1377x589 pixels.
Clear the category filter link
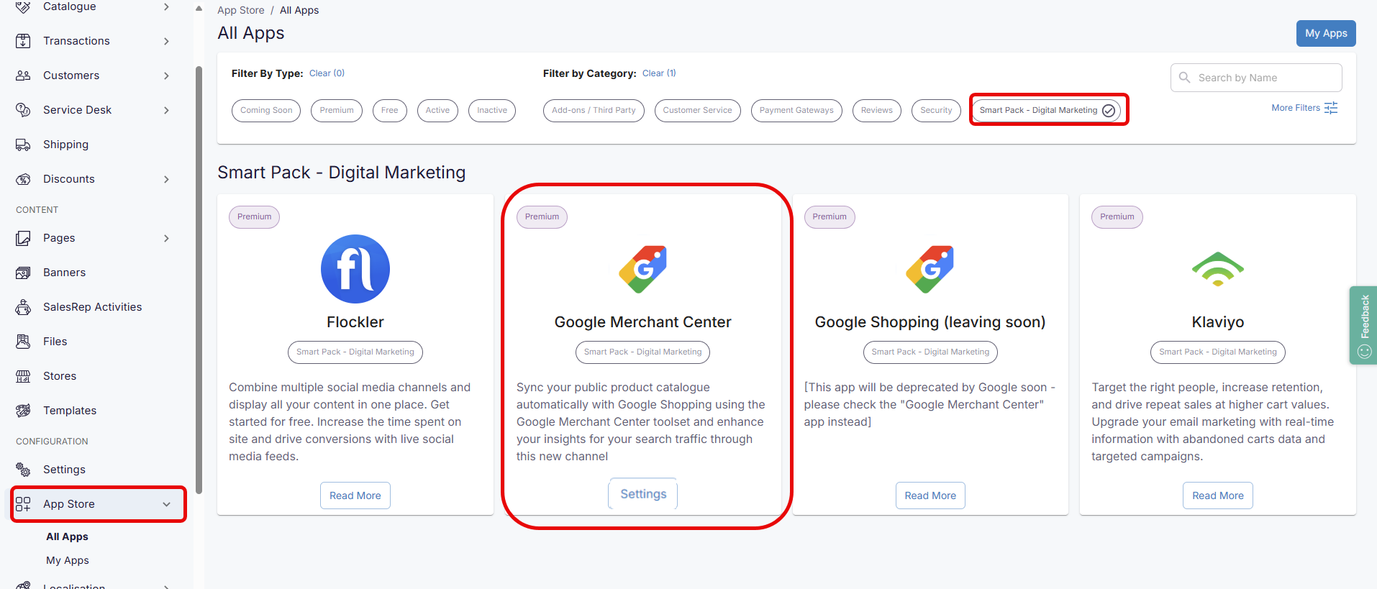658,73
